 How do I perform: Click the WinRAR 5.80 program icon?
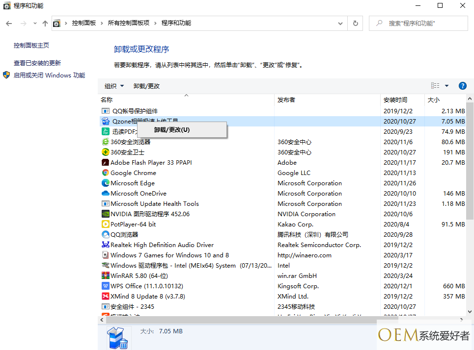105,276
